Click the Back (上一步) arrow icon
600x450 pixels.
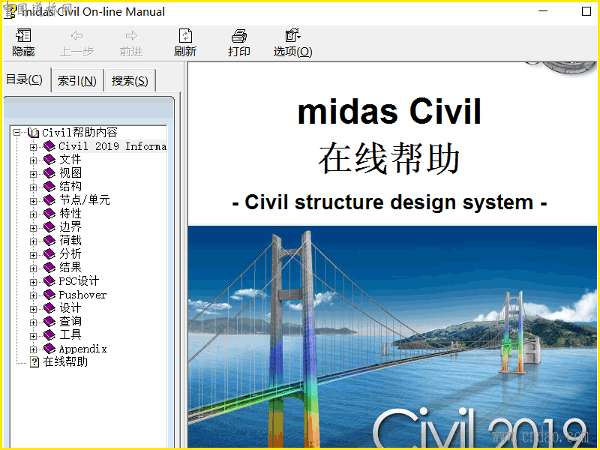[x=77, y=35]
